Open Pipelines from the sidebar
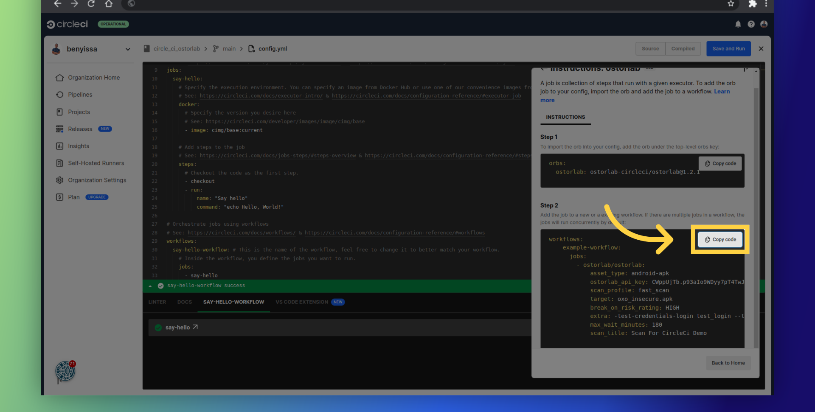The image size is (815, 412). [80, 95]
